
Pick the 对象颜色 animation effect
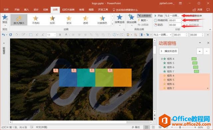tap(102, 20)
